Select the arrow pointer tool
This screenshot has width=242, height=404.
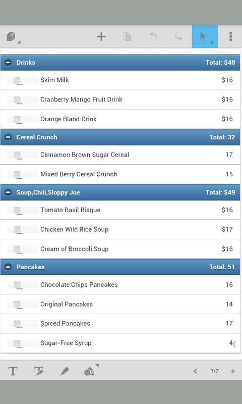click(205, 36)
